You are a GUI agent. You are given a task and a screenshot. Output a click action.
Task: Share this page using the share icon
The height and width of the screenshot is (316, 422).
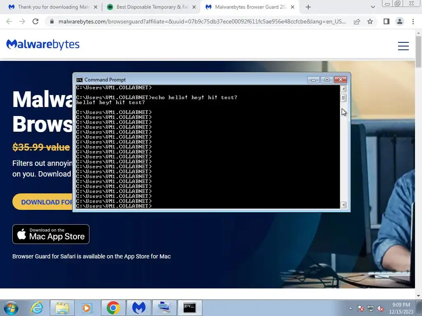pyautogui.click(x=357, y=21)
